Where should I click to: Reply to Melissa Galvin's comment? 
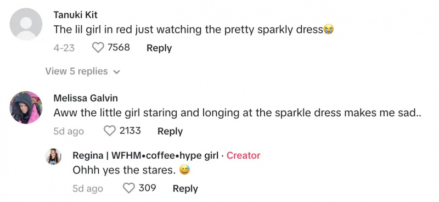(170, 131)
